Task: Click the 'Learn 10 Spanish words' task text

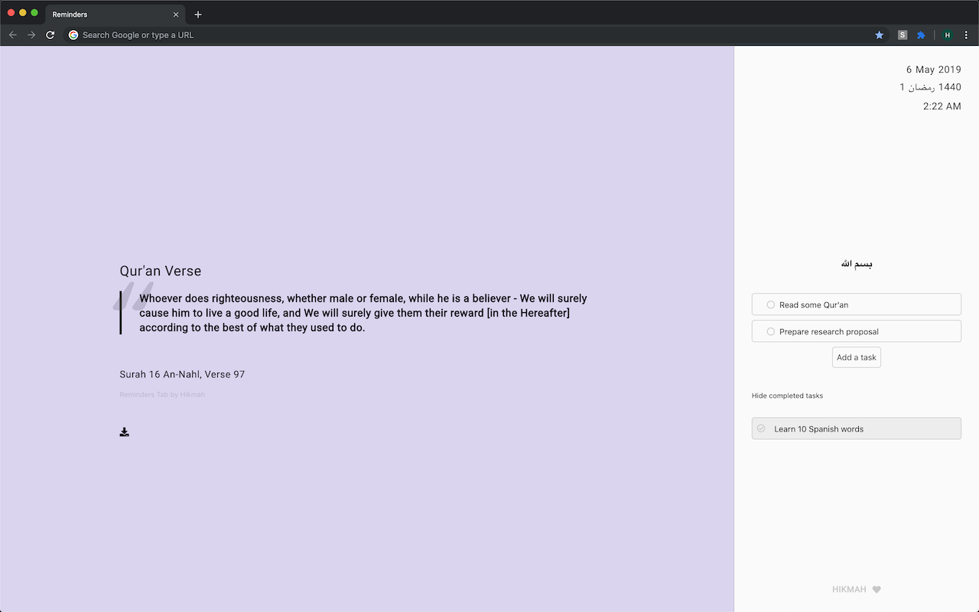Action: pyautogui.click(x=818, y=428)
